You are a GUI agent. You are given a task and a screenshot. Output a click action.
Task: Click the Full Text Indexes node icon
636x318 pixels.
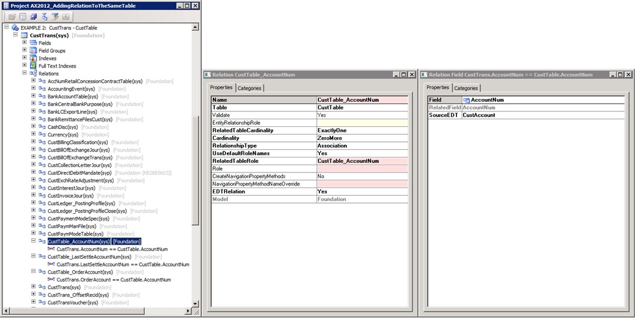tap(34, 66)
